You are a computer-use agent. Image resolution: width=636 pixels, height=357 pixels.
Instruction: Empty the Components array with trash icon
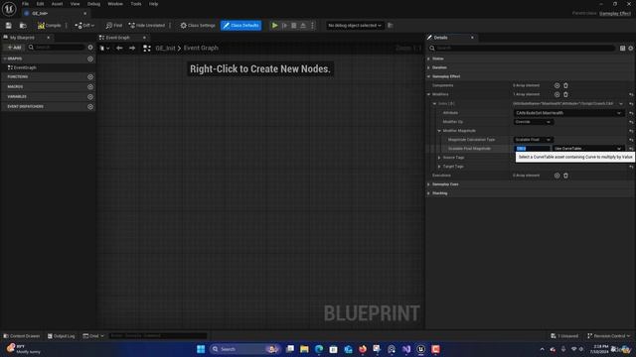565,85
